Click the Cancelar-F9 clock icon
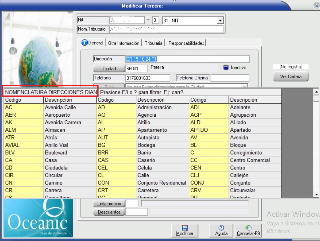Viewport: 320px width, 241px height. coord(248,228)
